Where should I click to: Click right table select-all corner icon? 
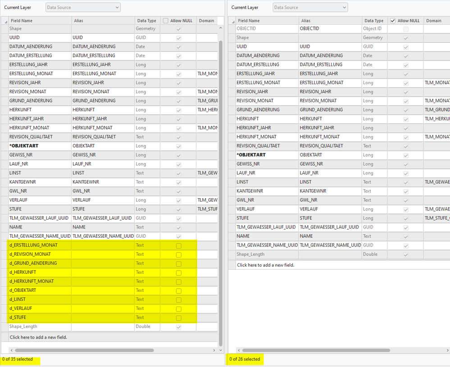click(232, 21)
